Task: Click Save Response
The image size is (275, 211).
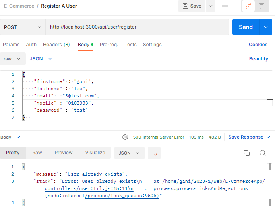Action: point(246,137)
